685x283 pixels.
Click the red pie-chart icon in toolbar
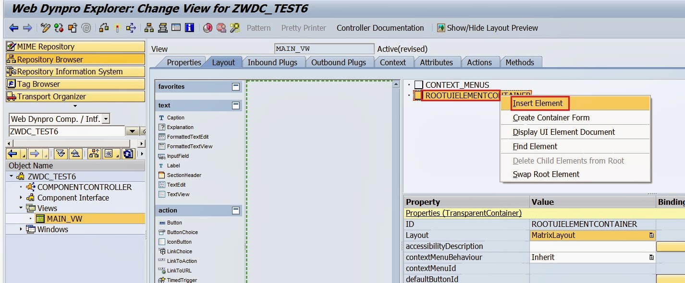tap(208, 28)
